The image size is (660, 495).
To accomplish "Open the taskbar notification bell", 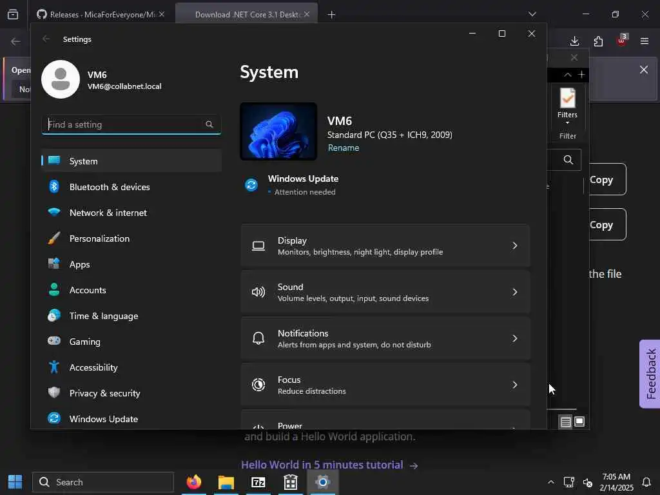I will click(646, 482).
